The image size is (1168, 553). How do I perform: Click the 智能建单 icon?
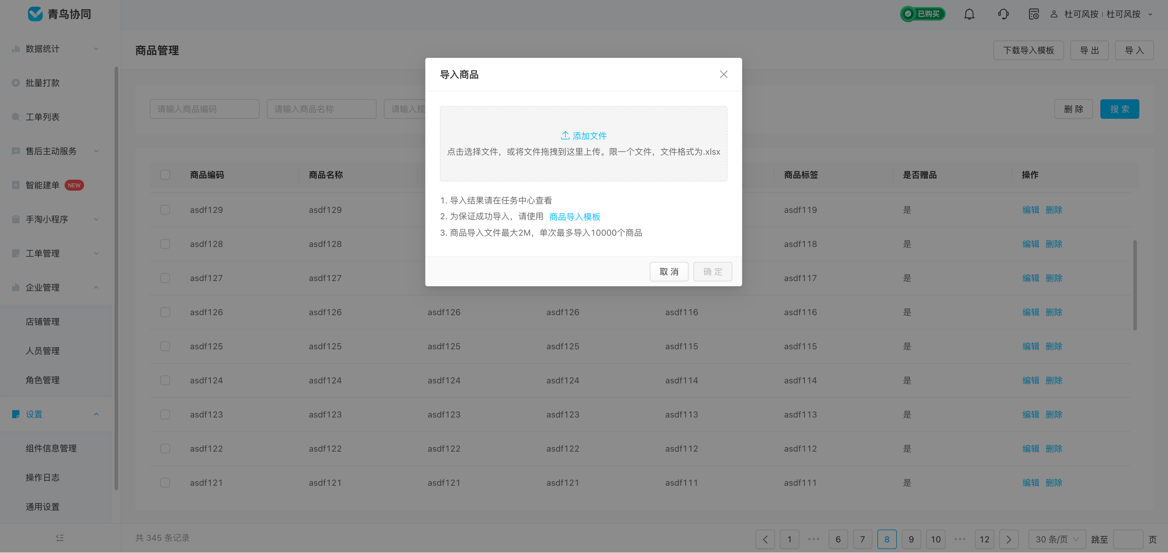click(16, 185)
